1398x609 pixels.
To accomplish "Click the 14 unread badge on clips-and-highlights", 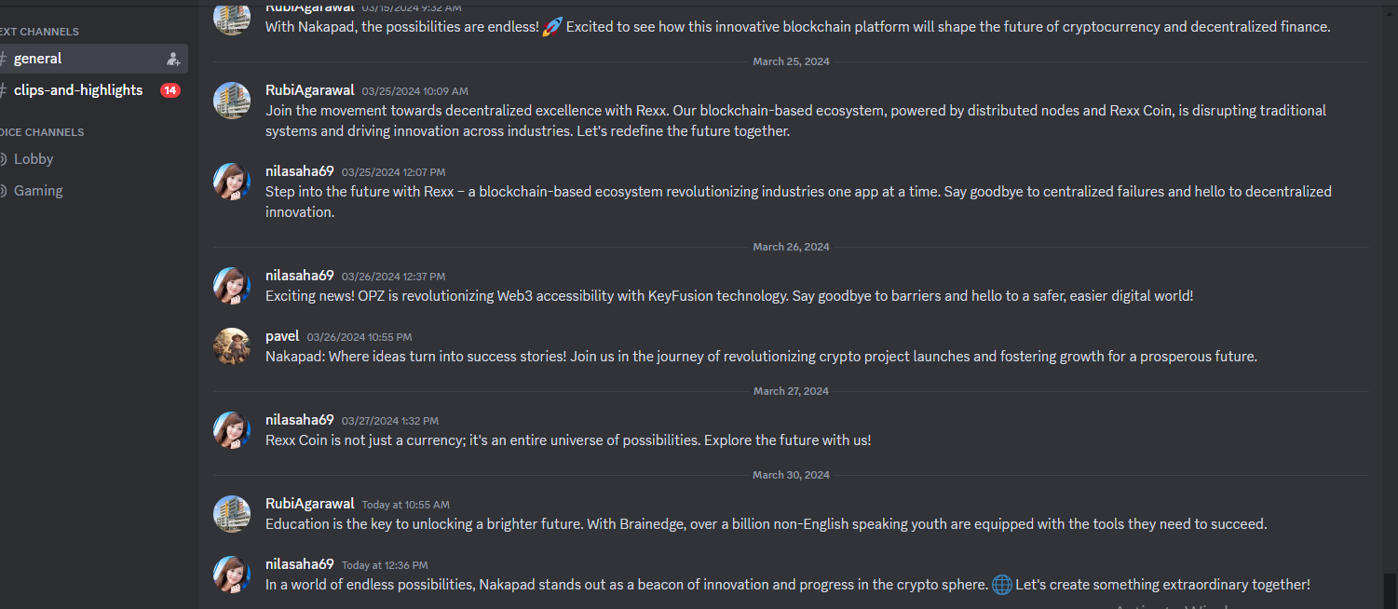I will pos(170,90).
